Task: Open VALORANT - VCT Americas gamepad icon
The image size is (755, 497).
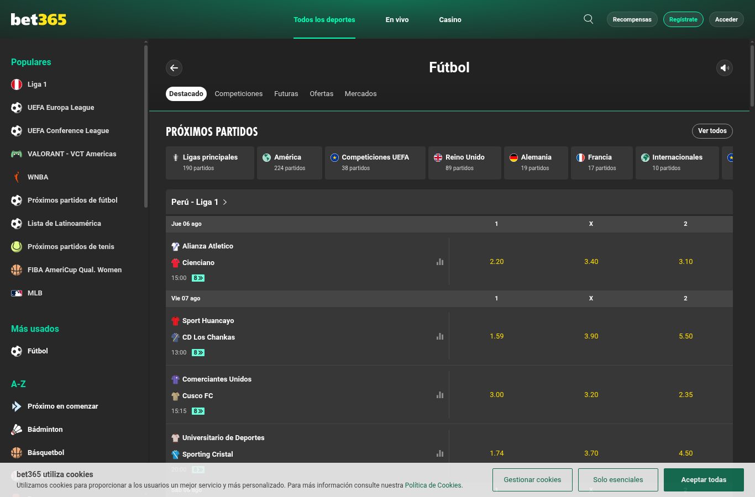Action: 17,154
